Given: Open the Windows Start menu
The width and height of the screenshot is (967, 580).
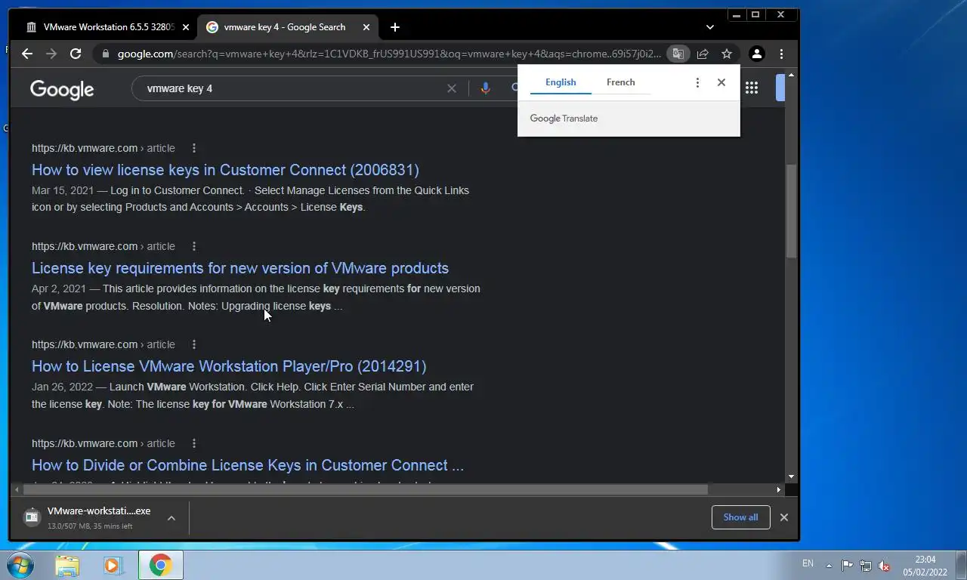Looking at the screenshot, I should pyautogui.click(x=19, y=565).
